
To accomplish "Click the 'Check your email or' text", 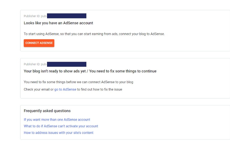I will [x=38, y=89].
